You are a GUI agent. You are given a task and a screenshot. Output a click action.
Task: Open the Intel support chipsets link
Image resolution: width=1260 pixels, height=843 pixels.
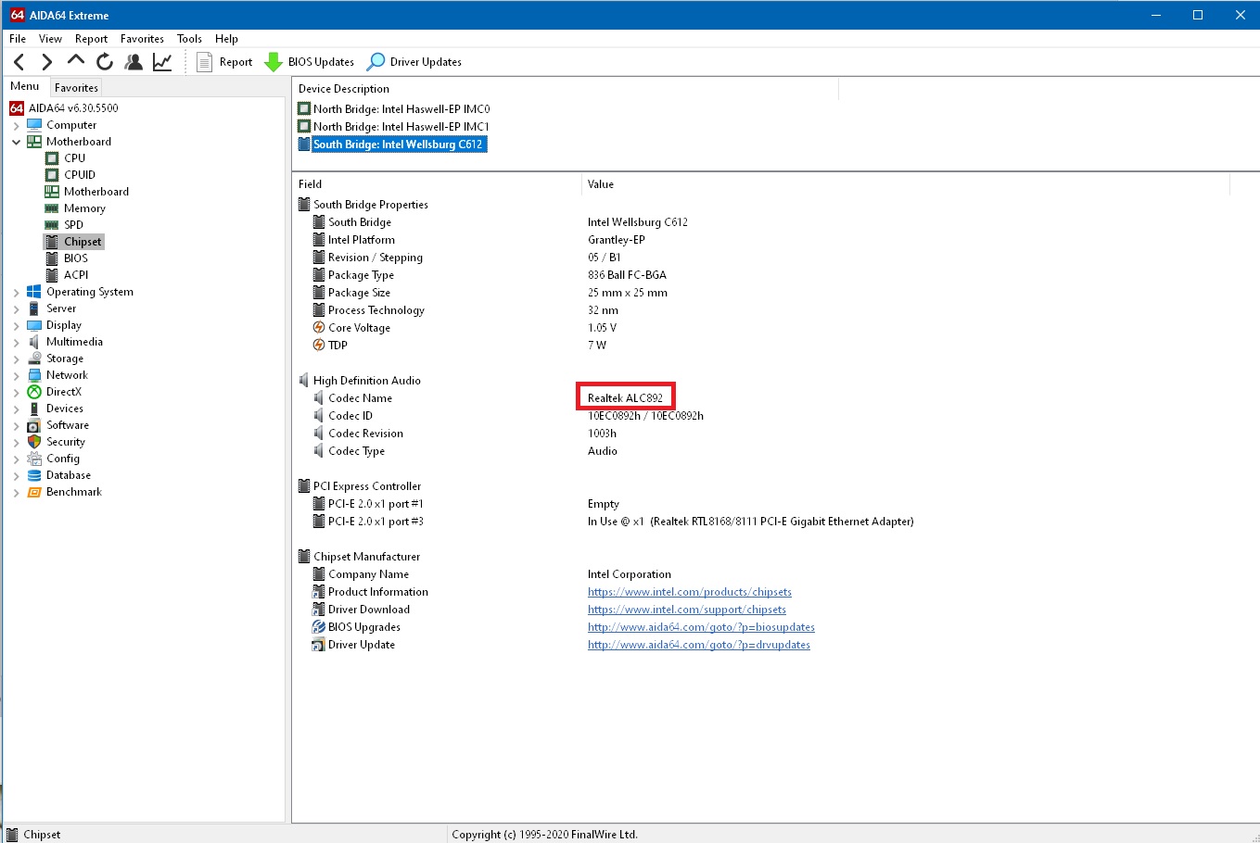pos(687,610)
